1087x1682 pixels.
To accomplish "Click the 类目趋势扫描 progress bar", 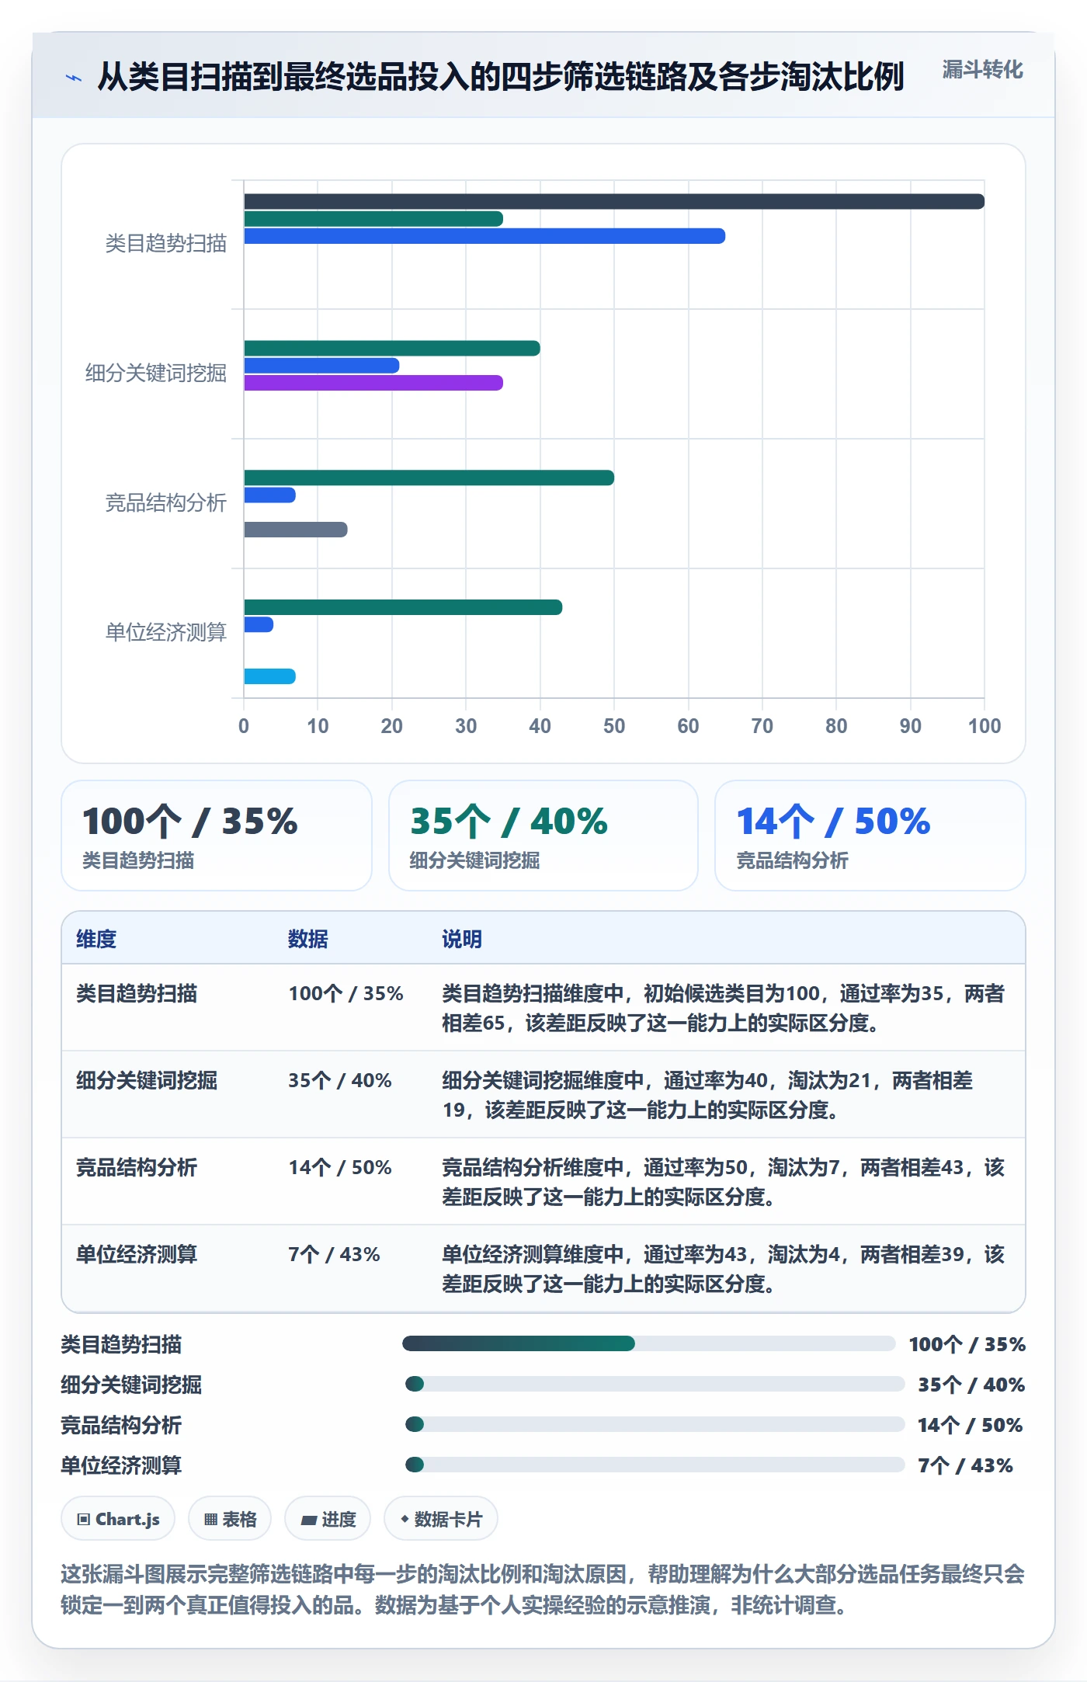I will click(x=649, y=1343).
